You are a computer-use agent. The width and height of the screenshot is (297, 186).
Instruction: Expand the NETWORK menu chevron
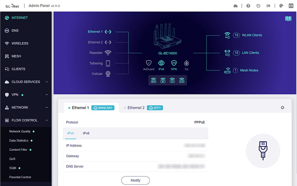coord(46,107)
